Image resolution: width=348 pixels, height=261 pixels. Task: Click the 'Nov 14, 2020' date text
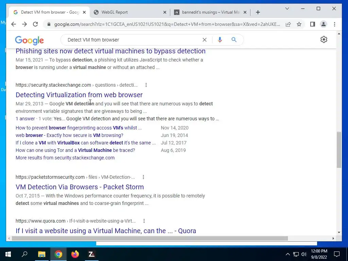coord(175,128)
